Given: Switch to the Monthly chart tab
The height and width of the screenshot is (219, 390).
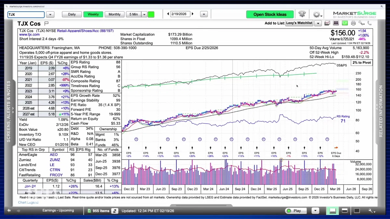Looking at the screenshot, I should click(x=114, y=14).
